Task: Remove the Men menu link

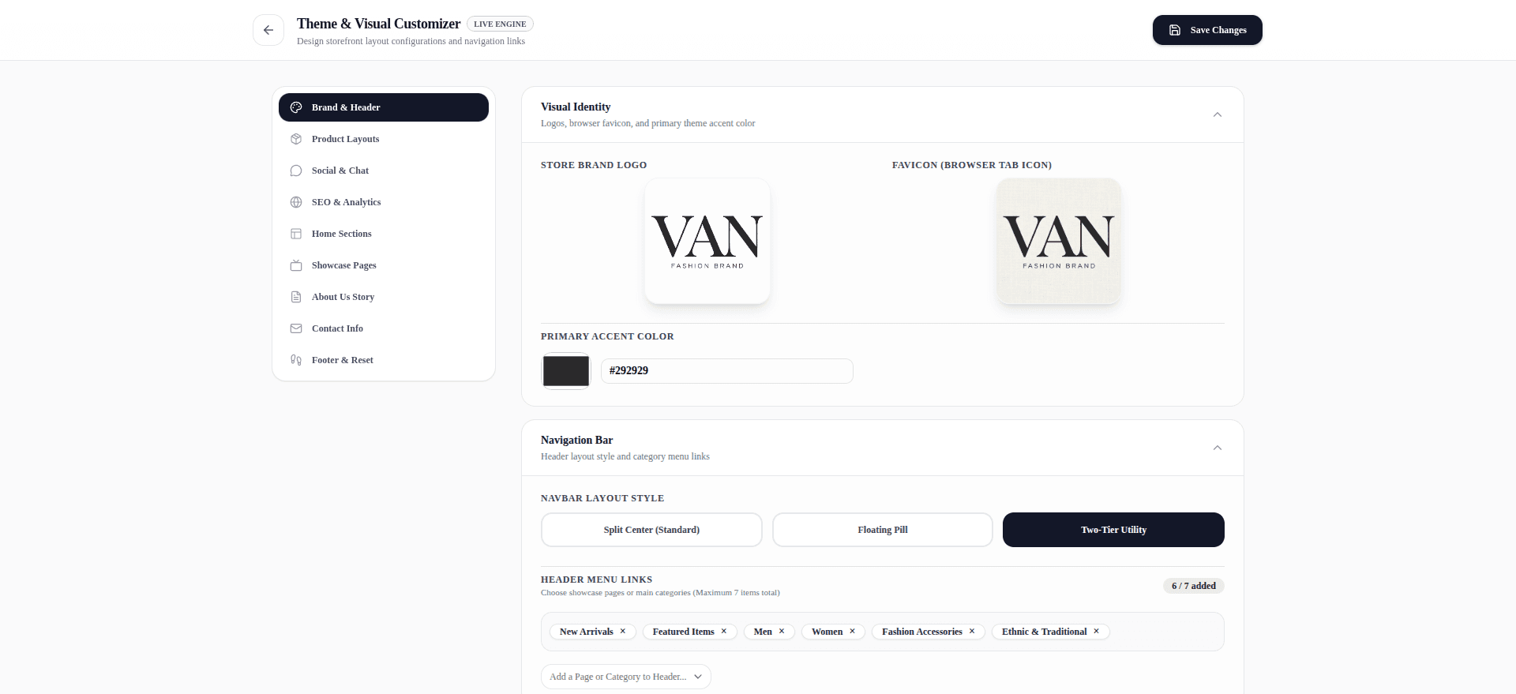Action: [x=782, y=632]
